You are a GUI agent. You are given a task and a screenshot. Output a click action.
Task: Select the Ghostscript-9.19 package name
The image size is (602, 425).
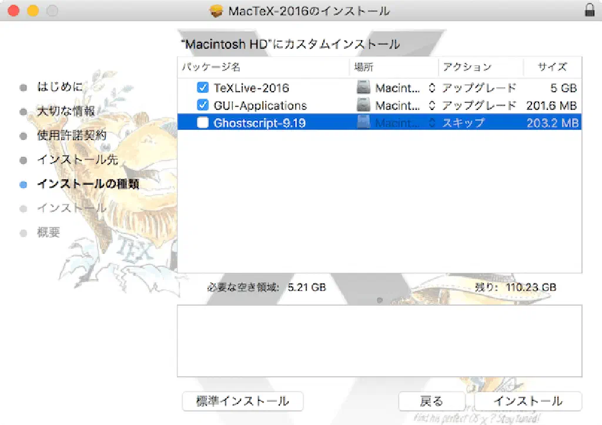point(259,123)
